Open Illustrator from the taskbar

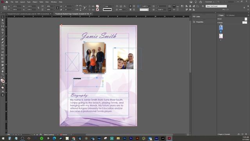[137, 138]
